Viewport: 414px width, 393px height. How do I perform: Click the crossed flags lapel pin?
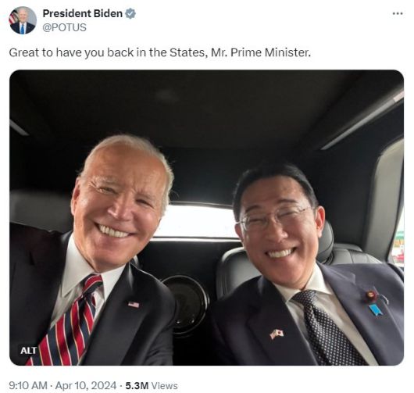tap(277, 334)
